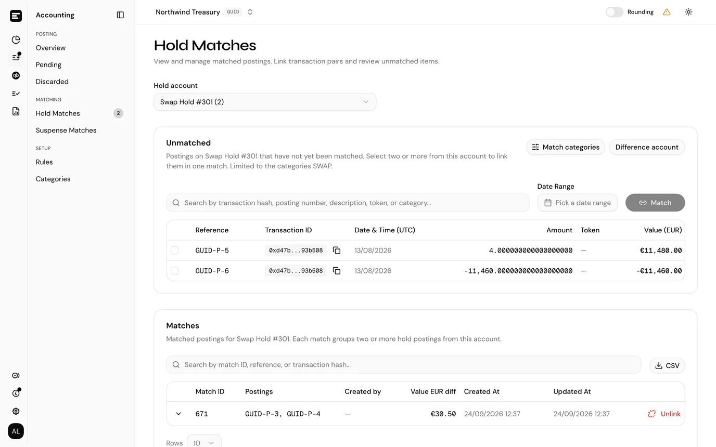The width and height of the screenshot is (716, 447).
Task: Expand match 671 row details
Action: (178, 414)
